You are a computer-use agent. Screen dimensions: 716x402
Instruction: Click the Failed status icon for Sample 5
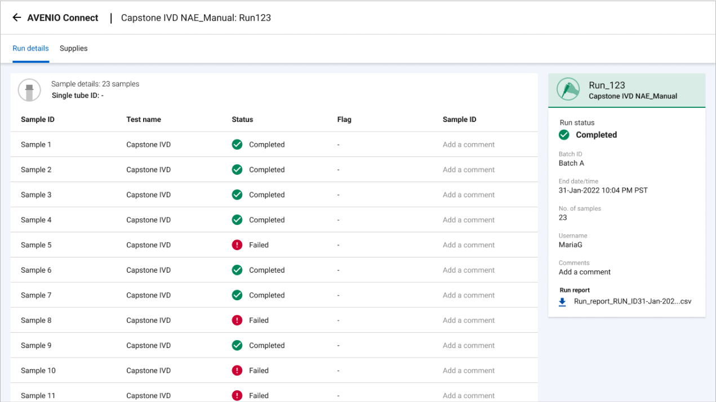coord(237,245)
